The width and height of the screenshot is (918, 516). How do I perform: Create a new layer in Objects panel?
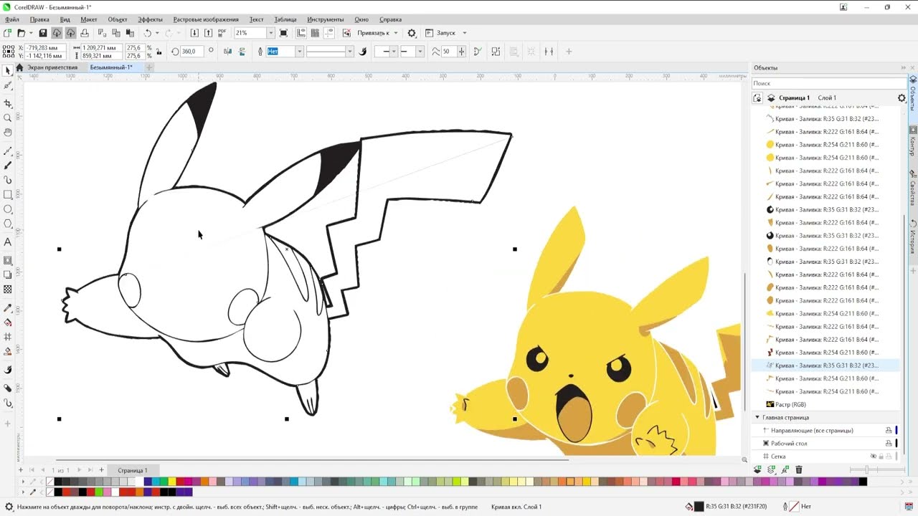click(x=757, y=469)
